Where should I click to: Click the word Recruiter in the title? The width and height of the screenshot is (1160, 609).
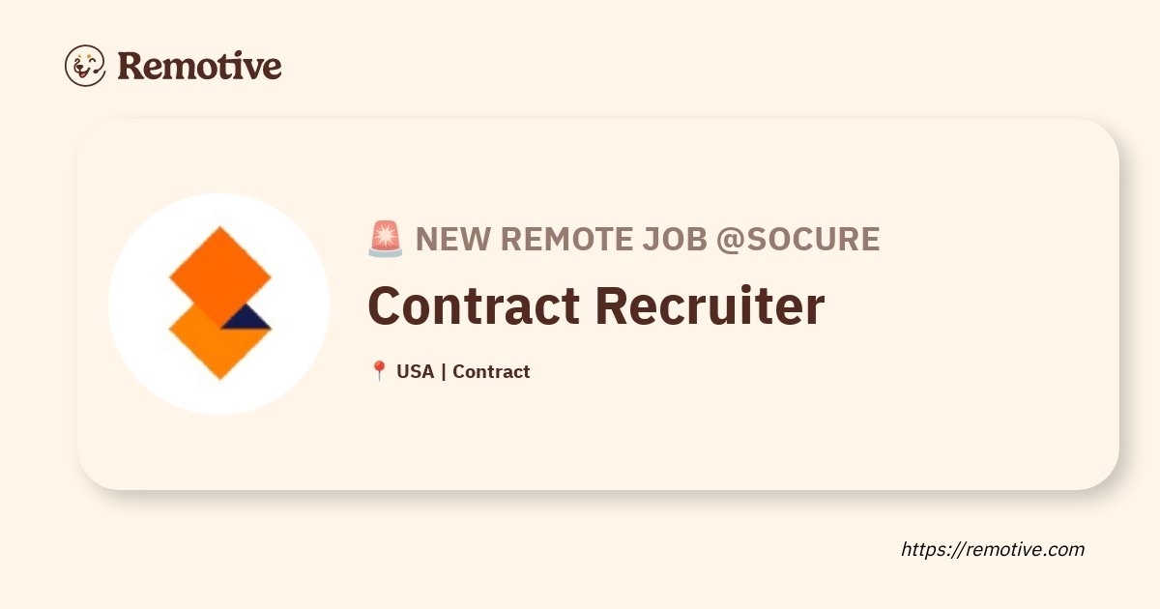pos(710,304)
